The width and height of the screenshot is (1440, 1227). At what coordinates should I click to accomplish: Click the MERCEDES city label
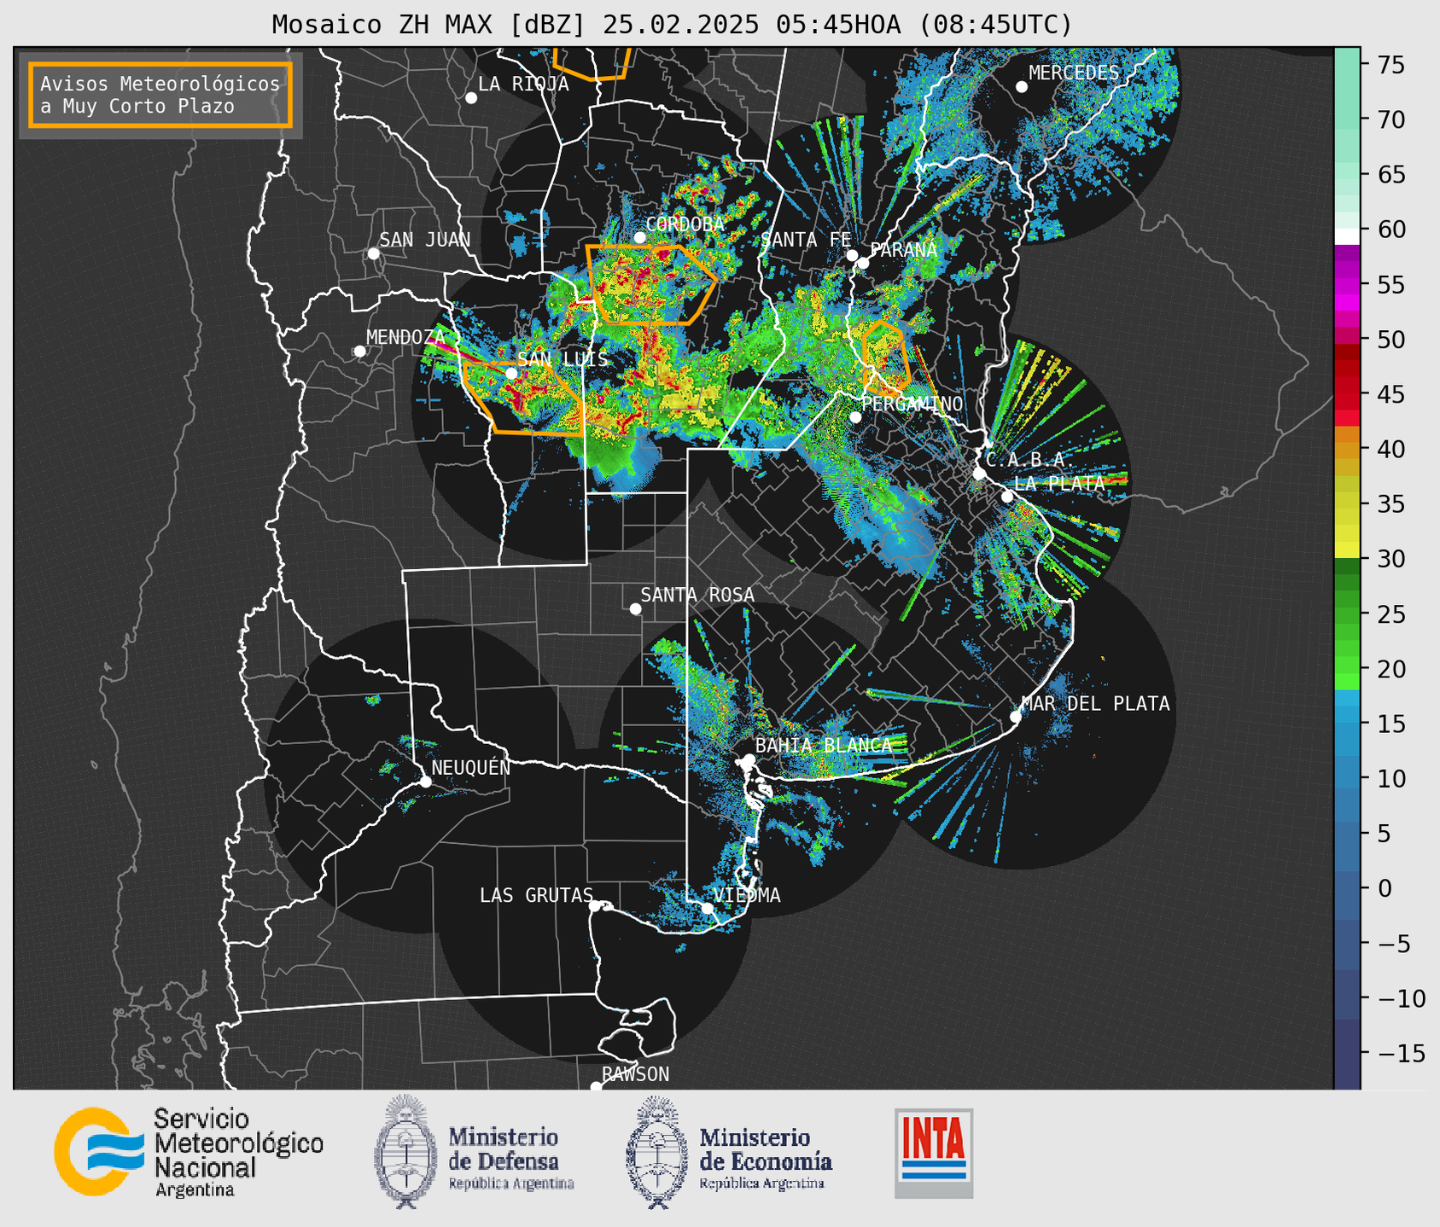pos(1074,73)
